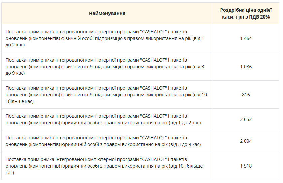Screen dimensions: 283x183
Task: Select the price 1 086 cell
Action: tap(246, 67)
